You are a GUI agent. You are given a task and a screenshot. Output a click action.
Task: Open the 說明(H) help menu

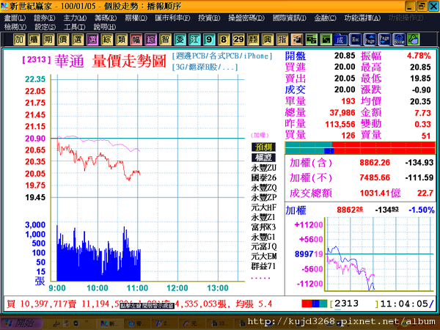click(x=104, y=27)
